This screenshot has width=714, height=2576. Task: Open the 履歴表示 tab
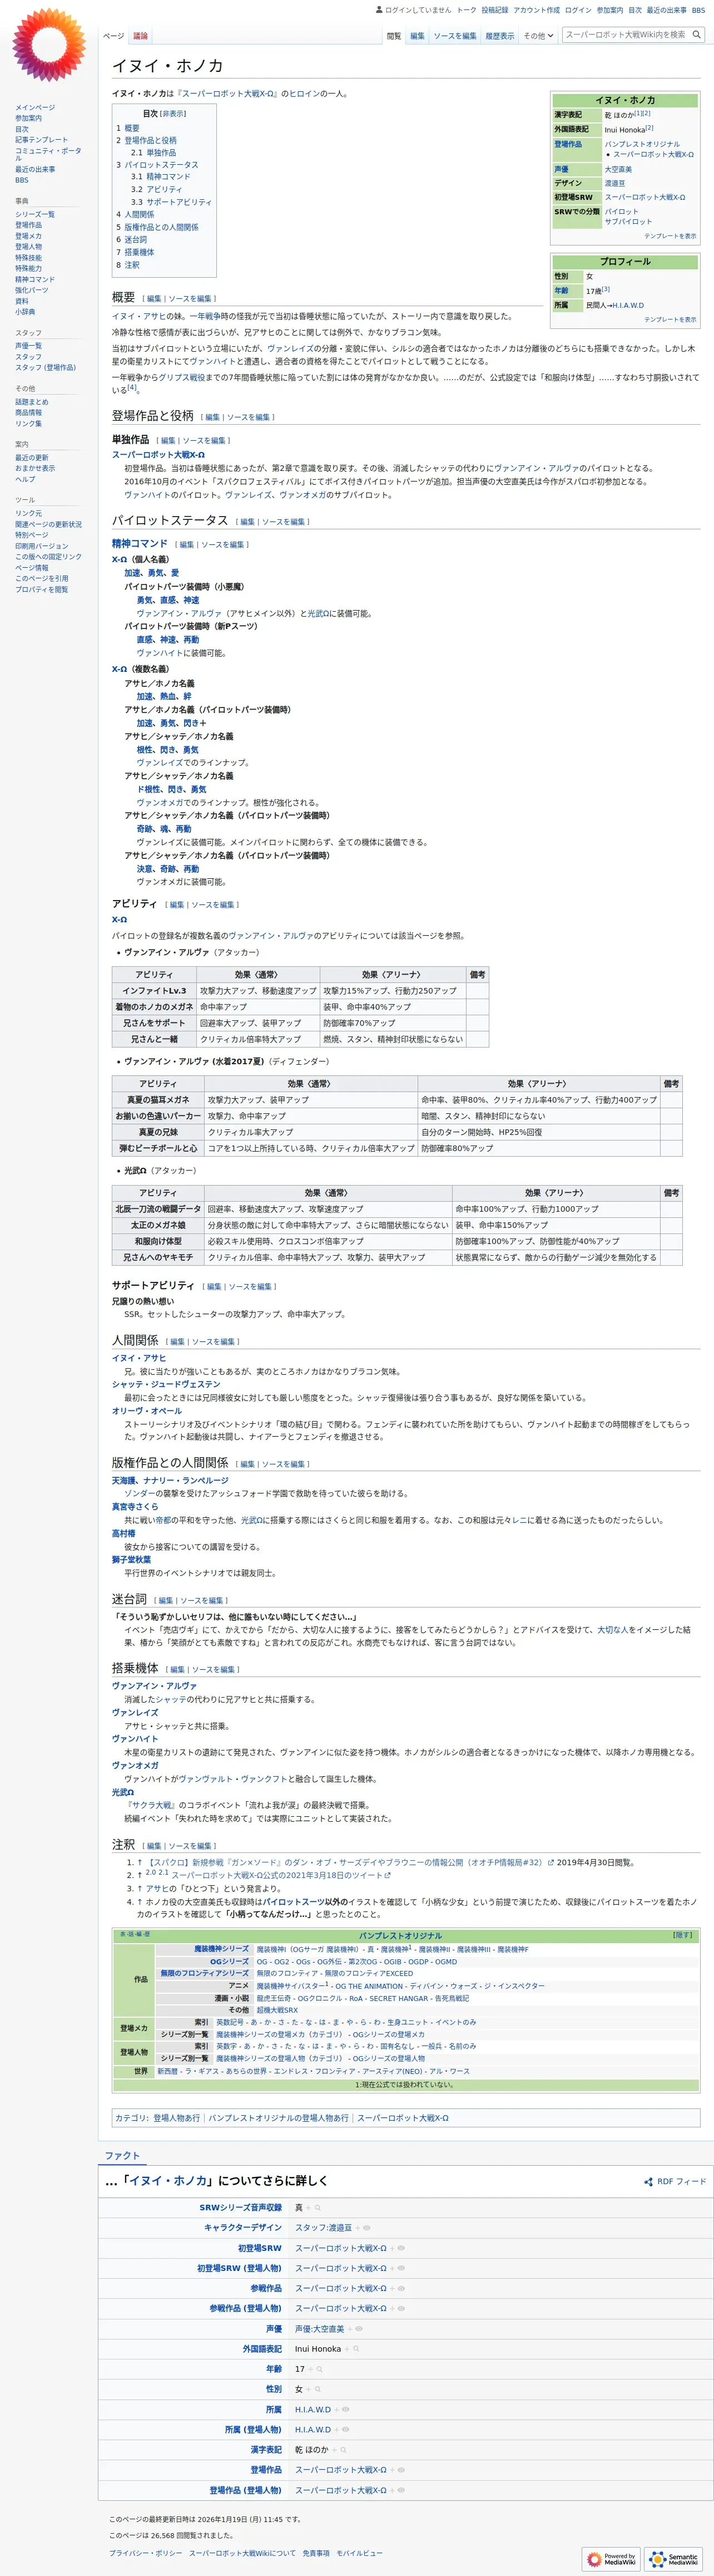coord(500,36)
